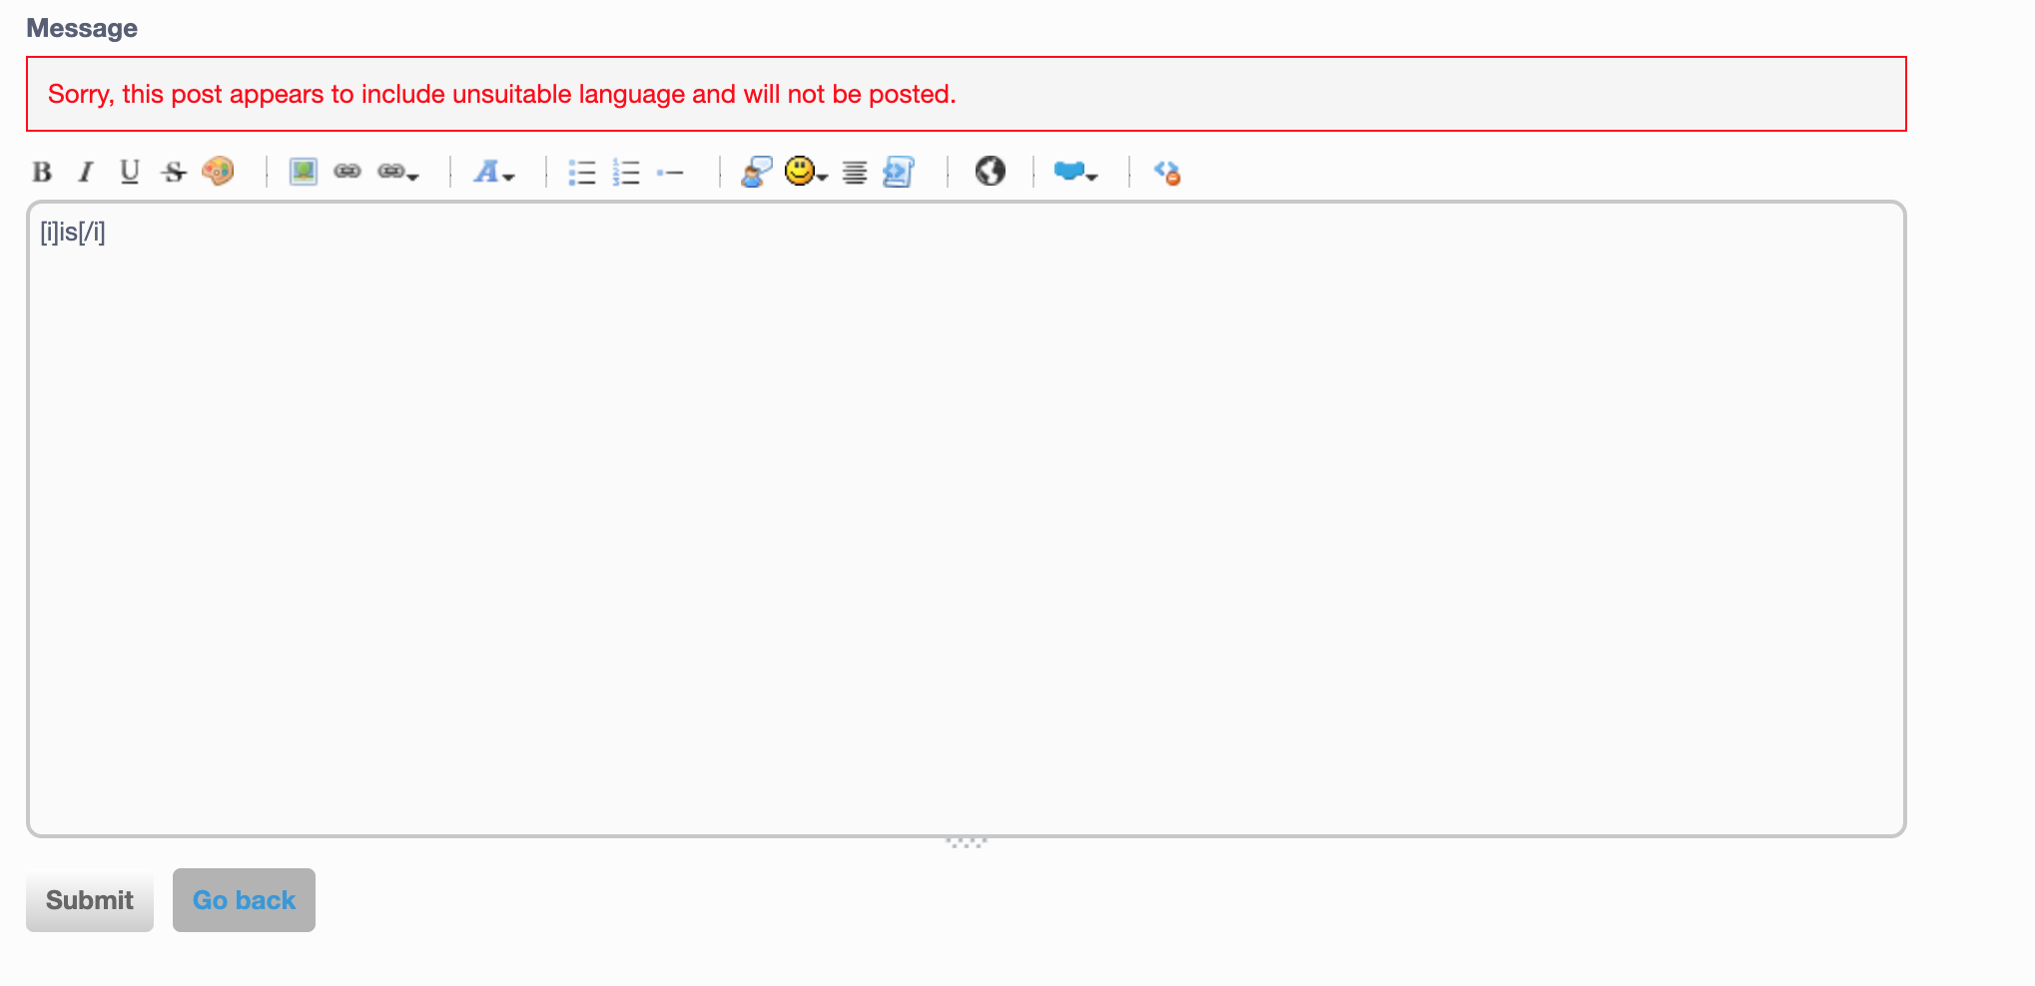Apply italic formatting to the message
This screenshot has width=2035, height=986.
tap(86, 172)
